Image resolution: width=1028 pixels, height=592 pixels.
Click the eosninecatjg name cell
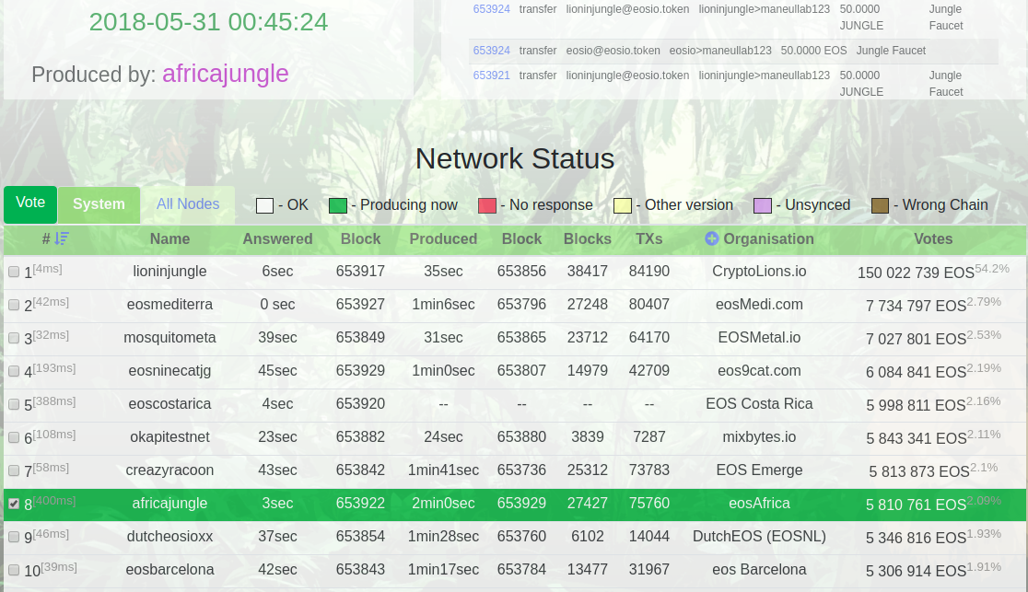point(169,371)
